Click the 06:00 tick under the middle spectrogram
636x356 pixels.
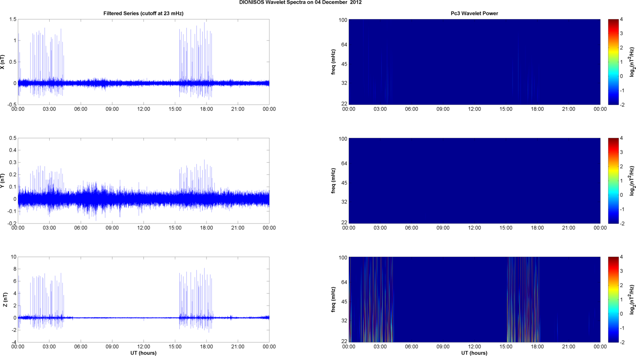pos(411,228)
